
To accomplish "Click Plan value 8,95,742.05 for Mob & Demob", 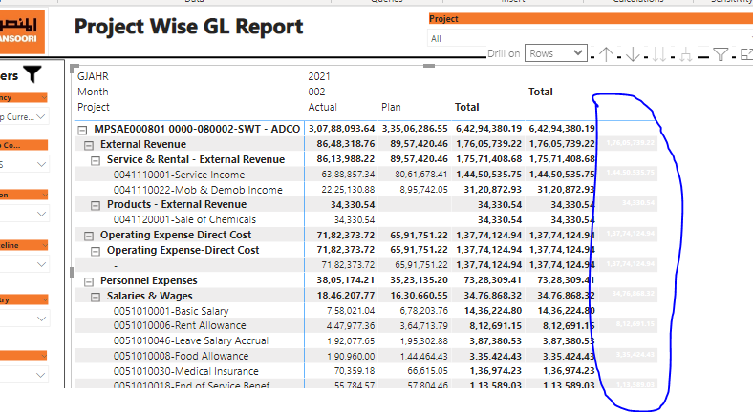I will [x=423, y=190].
